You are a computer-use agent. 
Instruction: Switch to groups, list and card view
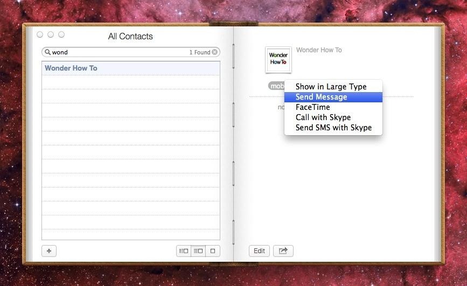click(184, 251)
